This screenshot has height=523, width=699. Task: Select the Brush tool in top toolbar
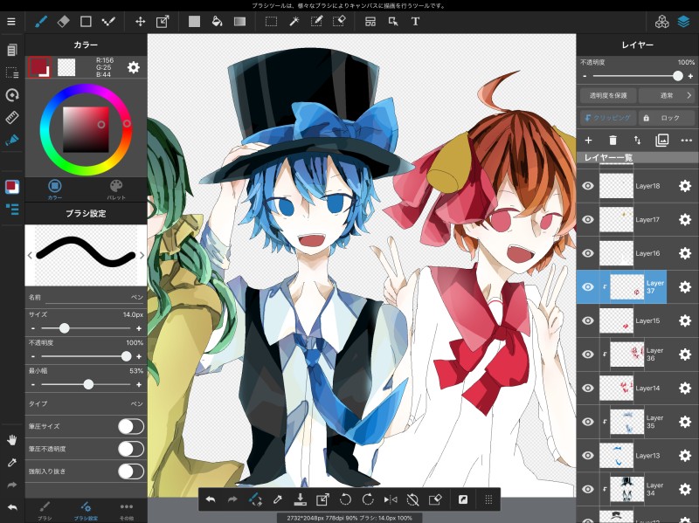(x=41, y=21)
